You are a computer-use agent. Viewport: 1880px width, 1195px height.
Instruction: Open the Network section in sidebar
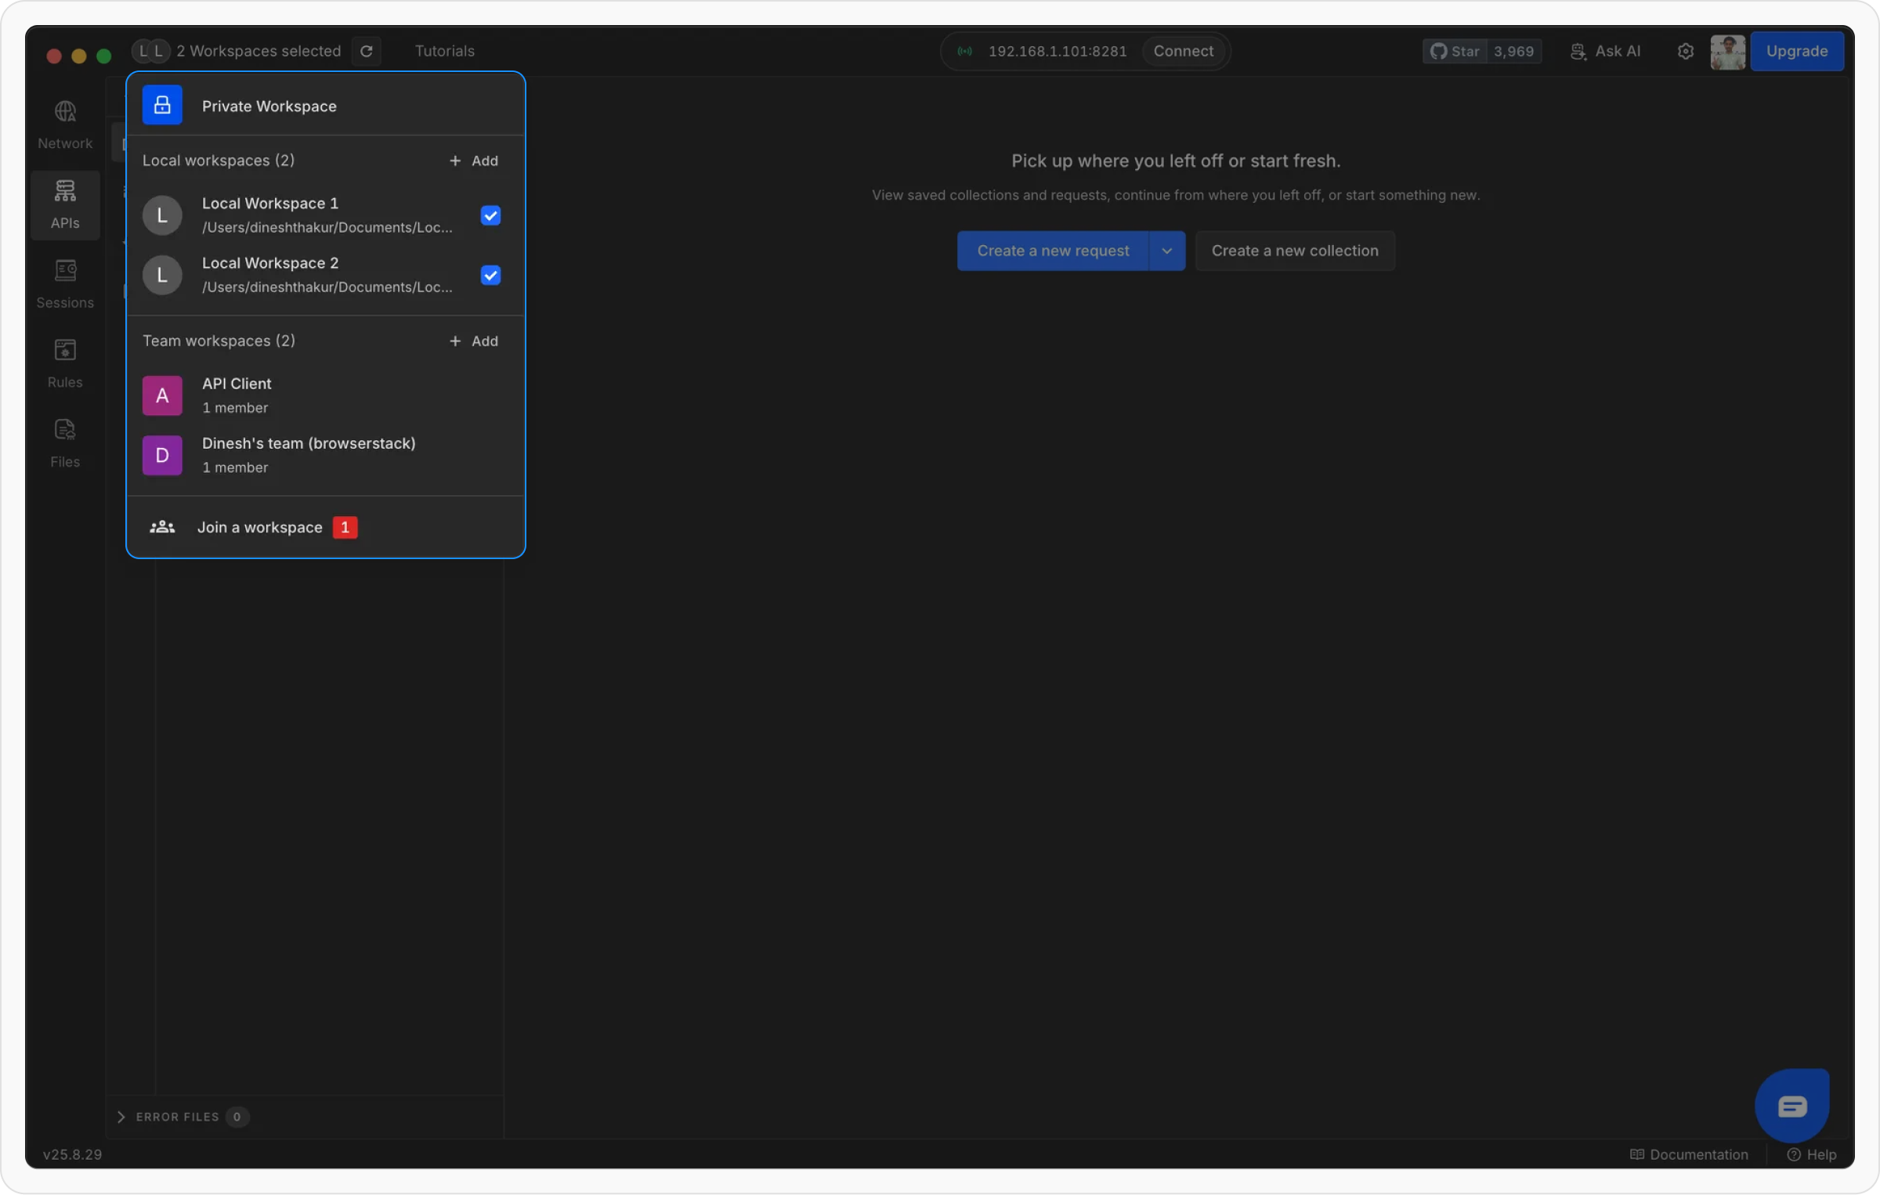pyautogui.click(x=65, y=125)
